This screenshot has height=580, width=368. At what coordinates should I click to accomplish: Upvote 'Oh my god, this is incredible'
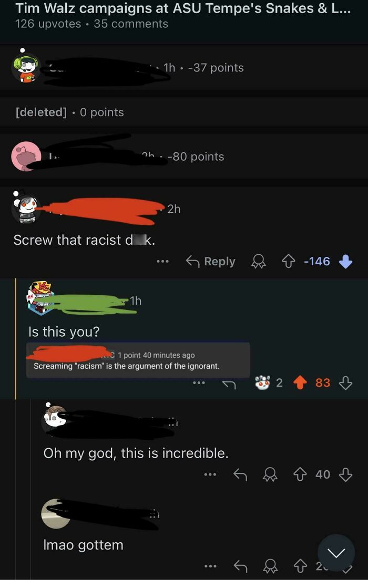tap(300, 474)
